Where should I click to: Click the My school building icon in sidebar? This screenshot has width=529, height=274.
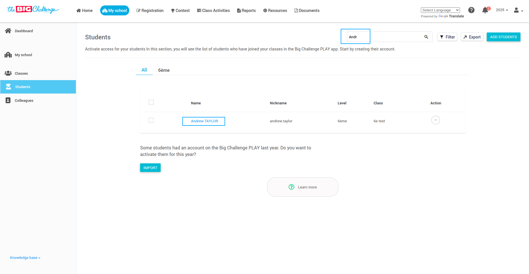8,55
